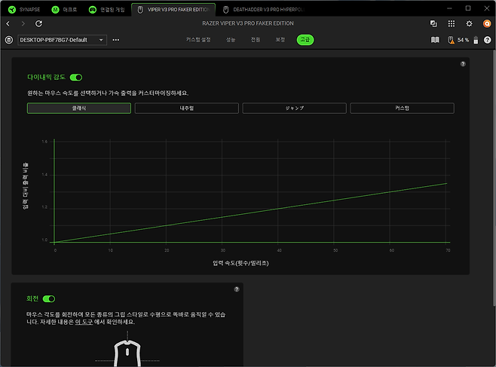
Task: Click the orange user profile avatar
Action: click(486, 24)
